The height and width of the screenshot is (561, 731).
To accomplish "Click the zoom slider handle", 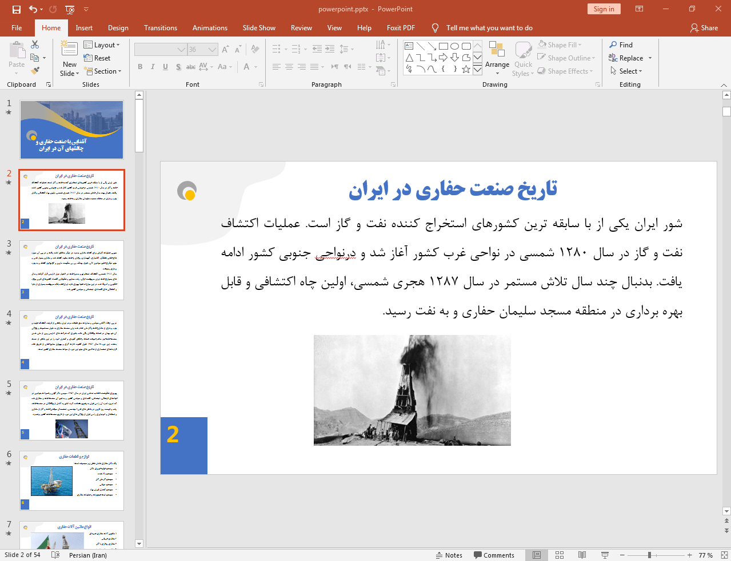I will pyautogui.click(x=649, y=555).
